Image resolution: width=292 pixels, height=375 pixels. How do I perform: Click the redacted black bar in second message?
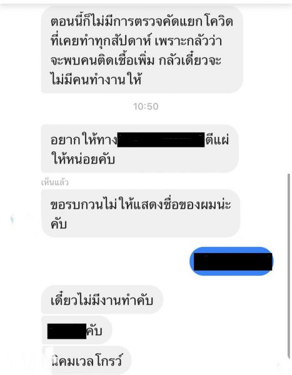pos(161,139)
